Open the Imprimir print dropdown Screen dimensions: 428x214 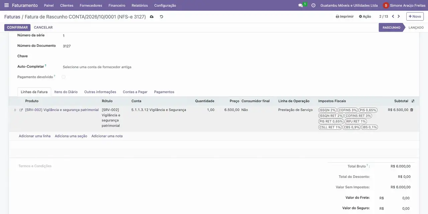pos(345,16)
